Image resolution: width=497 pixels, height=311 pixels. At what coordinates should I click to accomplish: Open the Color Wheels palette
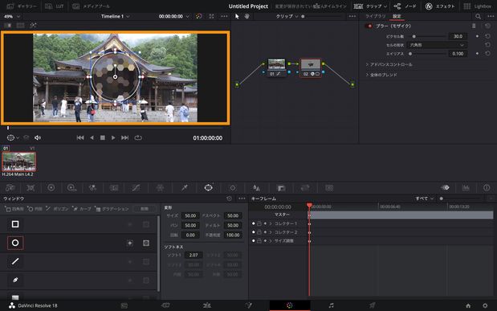click(51, 188)
